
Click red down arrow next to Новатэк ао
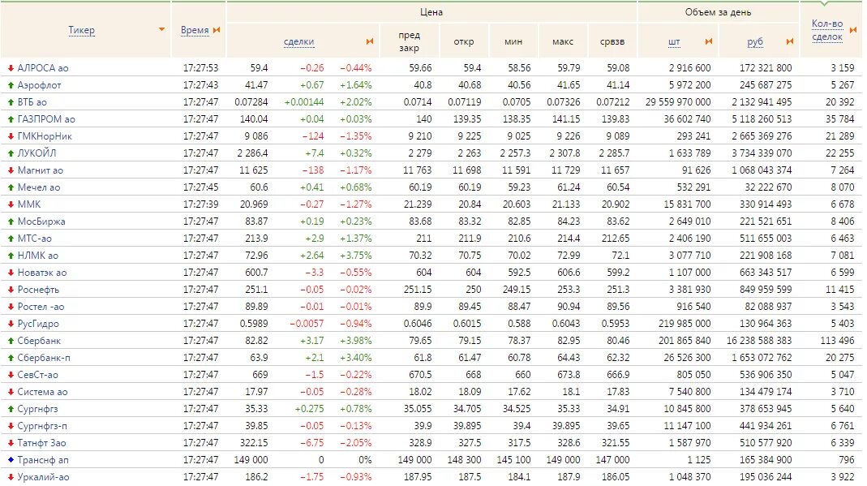click(x=11, y=273)
